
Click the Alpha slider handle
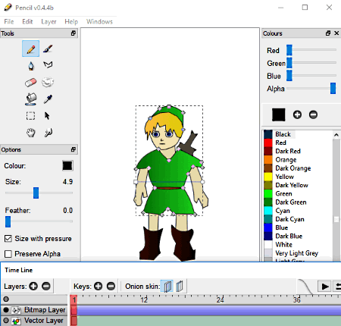click(333, 88)
